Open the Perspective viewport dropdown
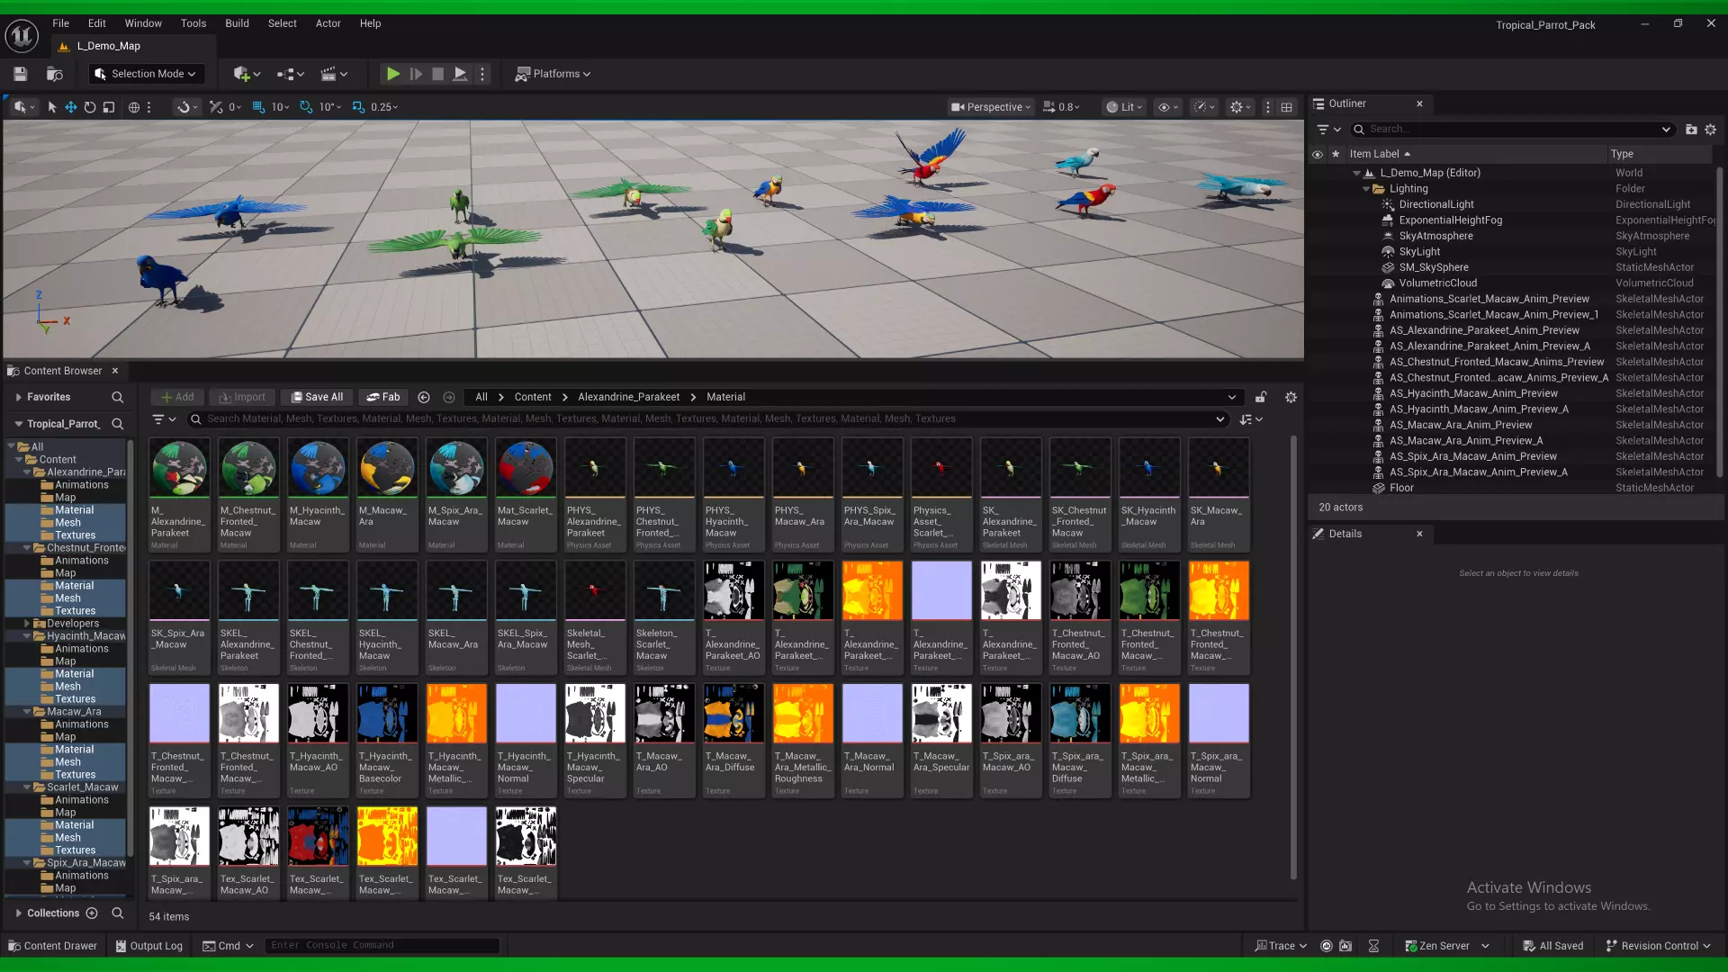The height and width of the screenshot is (972, 1728). 990,107
